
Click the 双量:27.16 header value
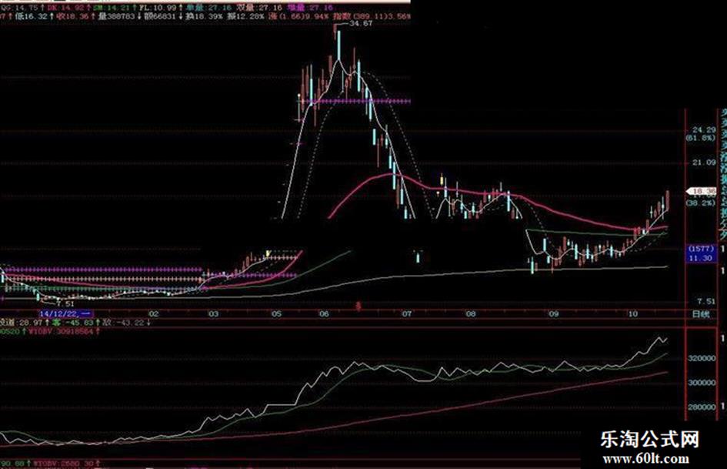coord(258,8)
